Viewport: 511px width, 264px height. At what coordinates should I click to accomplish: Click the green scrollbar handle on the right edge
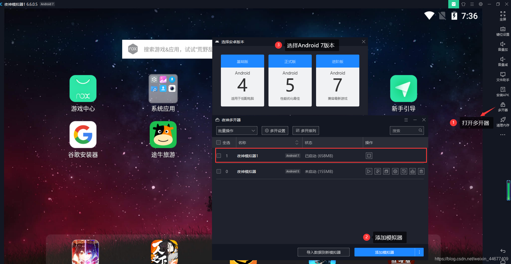click(x=509, y=191)
